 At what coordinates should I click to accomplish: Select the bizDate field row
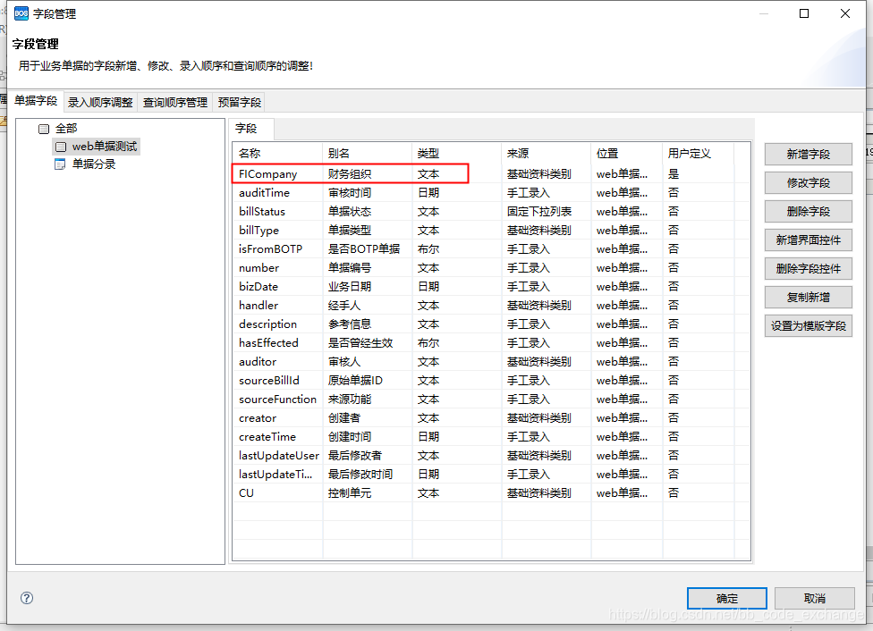pos(492,287)
